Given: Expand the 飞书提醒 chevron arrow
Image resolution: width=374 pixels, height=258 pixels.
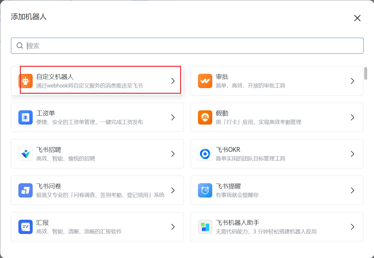Looking at the screenshot, I should (x=353, y=190).
